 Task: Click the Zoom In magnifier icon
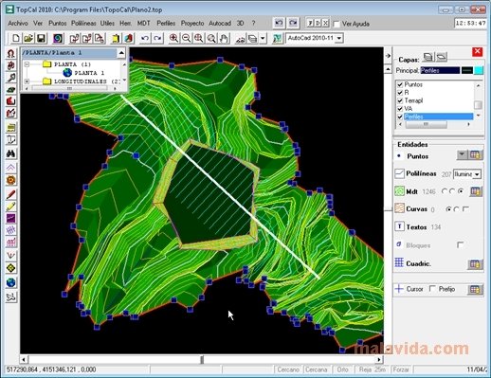[173, 38]
